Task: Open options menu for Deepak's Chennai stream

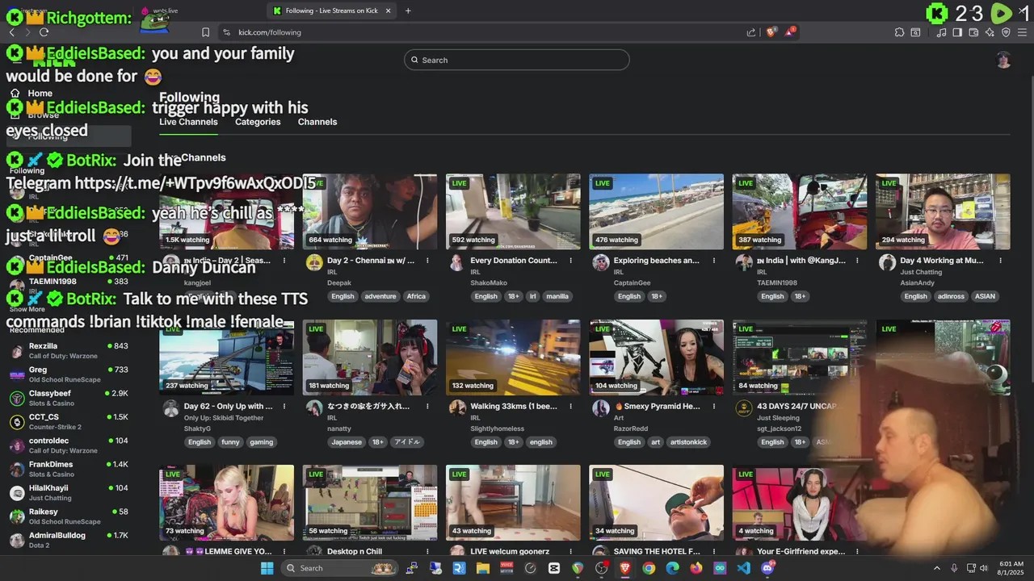Action: coord(427,261)
